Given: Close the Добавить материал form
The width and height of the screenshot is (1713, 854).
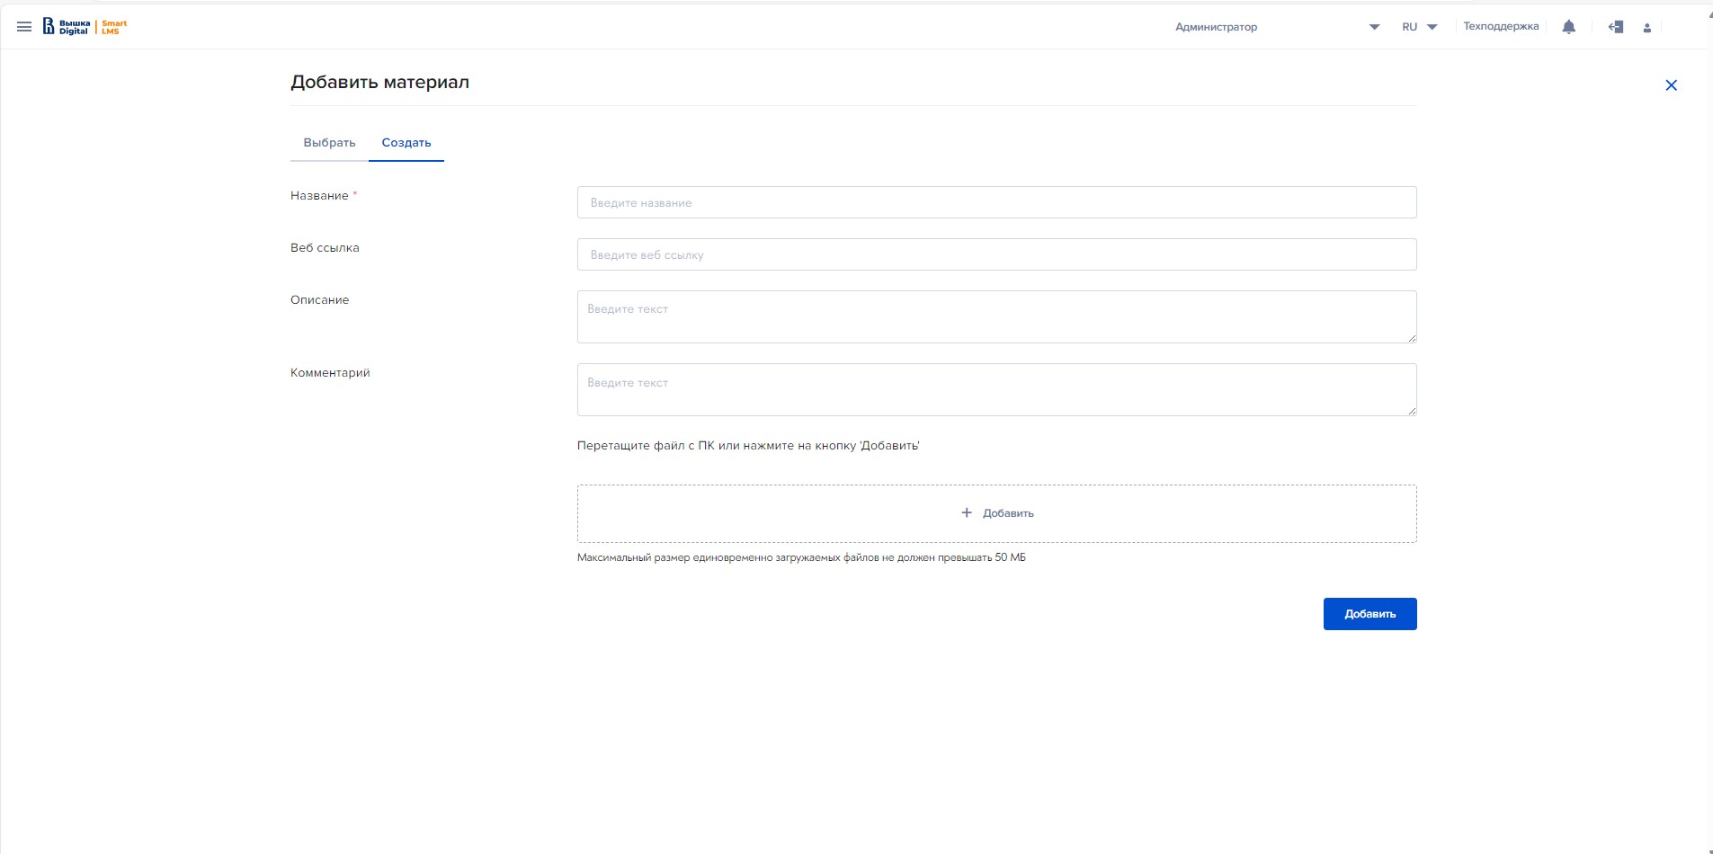Looking at the screenshot, I should (x=1671, y=85).
